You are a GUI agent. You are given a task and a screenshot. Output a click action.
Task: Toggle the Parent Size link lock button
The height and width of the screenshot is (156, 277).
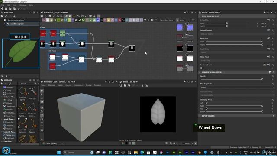pos(177,20)
